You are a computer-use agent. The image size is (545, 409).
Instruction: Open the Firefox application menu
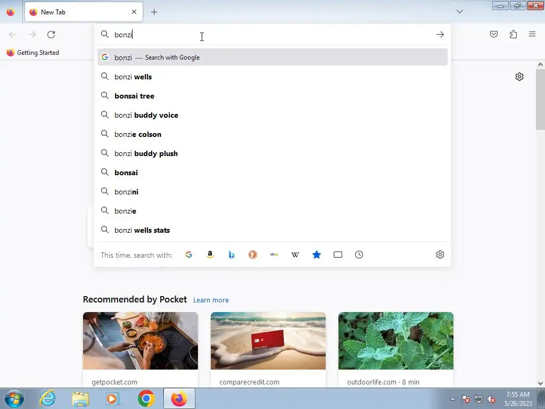532,34
